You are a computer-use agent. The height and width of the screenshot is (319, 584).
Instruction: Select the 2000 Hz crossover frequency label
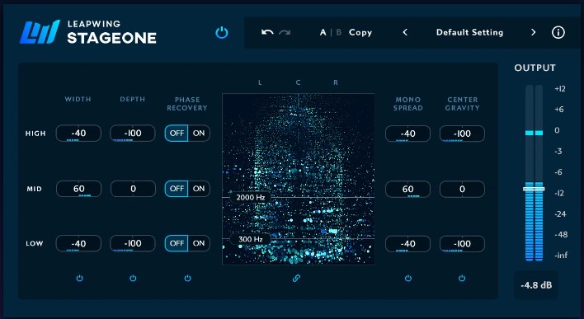click(250, 197)
